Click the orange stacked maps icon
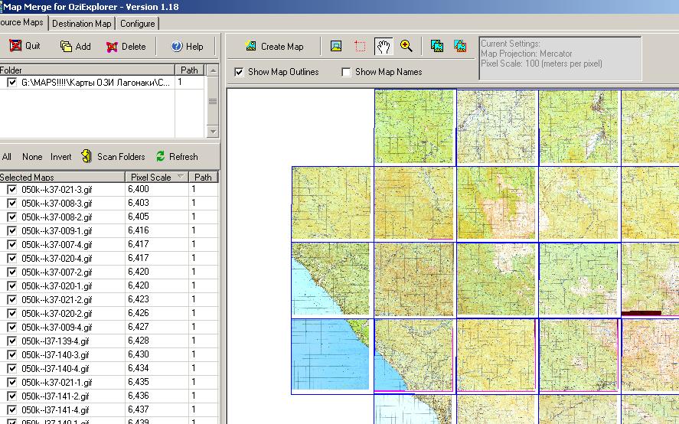 pos(460,47)
